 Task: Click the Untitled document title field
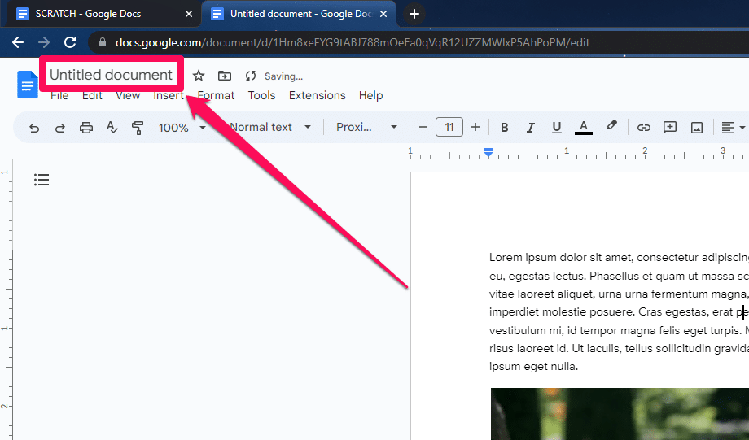[111, 75]
